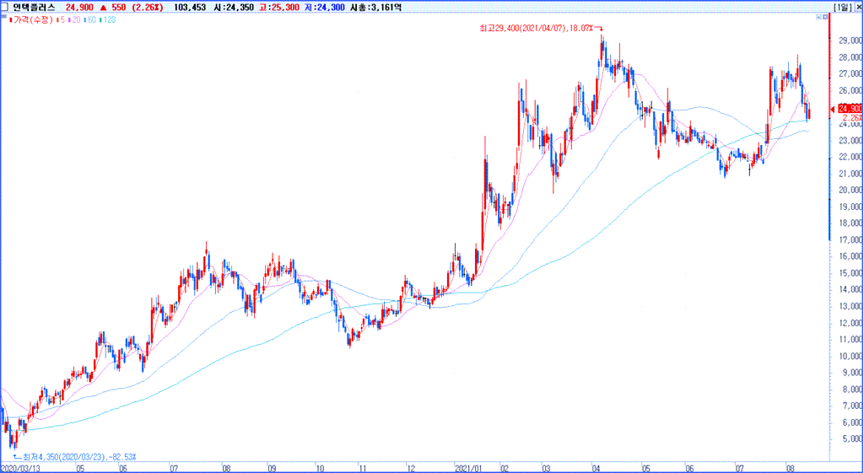Click the 최저 4,350 low price annotation
This screenshot has height=473, width=864.
(78, 456)
